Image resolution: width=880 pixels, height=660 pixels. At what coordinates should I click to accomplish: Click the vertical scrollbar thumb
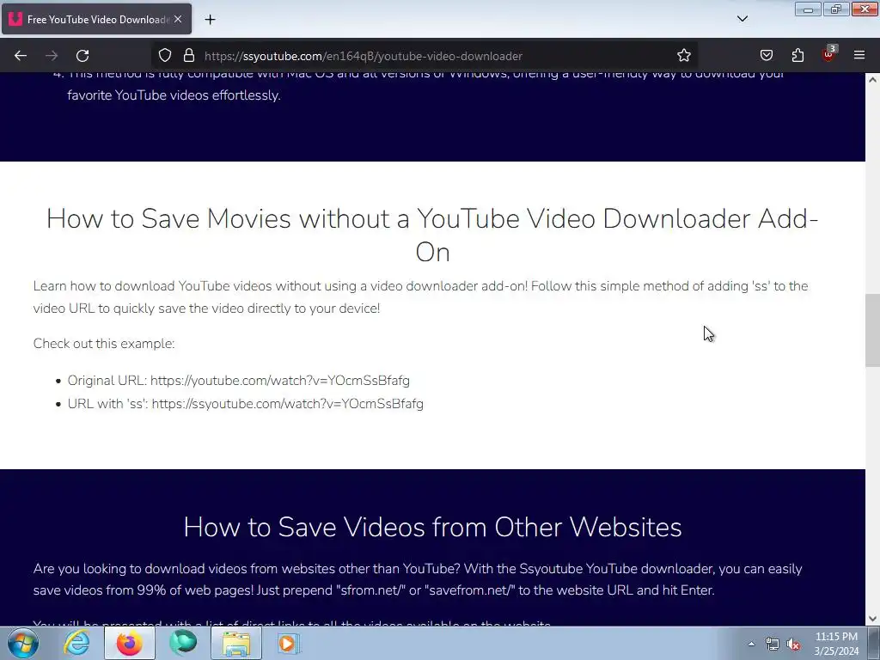coord(872,330)
